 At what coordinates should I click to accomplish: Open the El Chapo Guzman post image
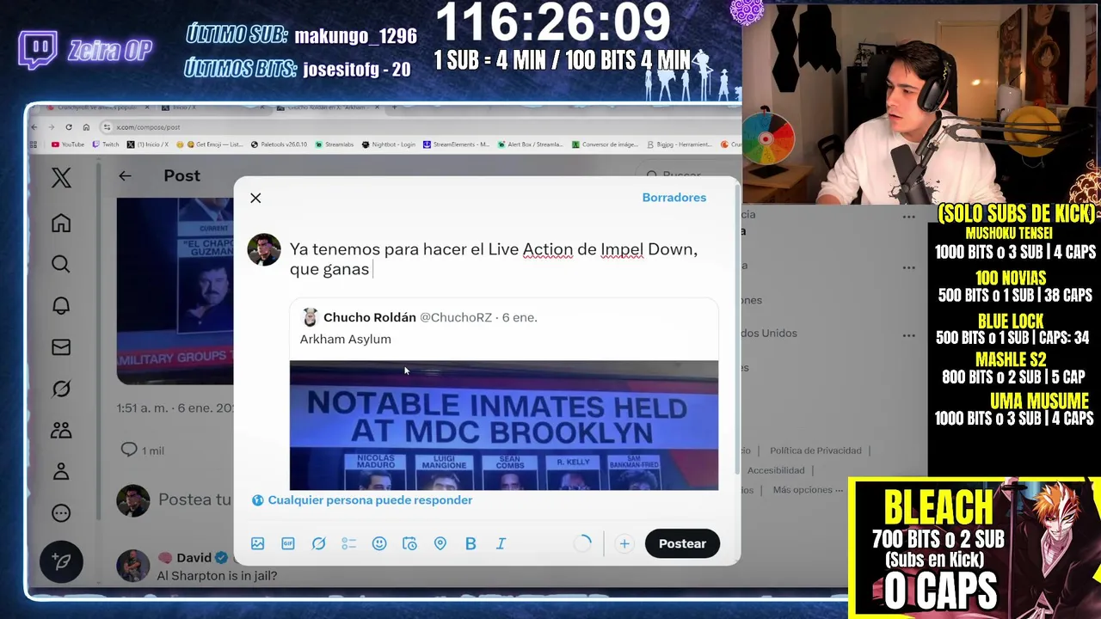point(175,291)
